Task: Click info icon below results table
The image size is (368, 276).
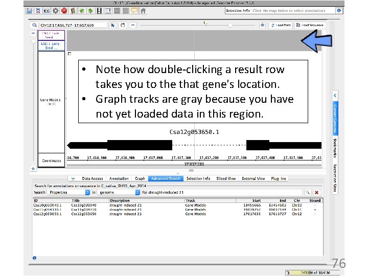Action: click(35, 258)
